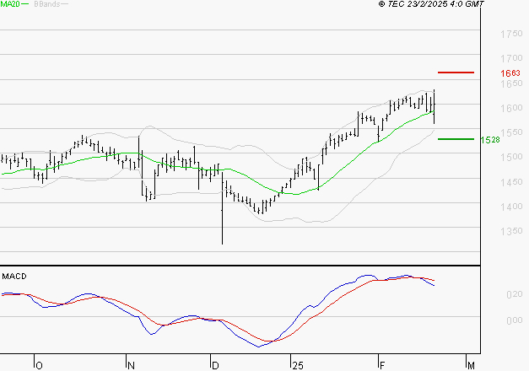Click the 1500 price axis label
The width and height of the screenshot is (529, 371).
[x=511, y=157]
